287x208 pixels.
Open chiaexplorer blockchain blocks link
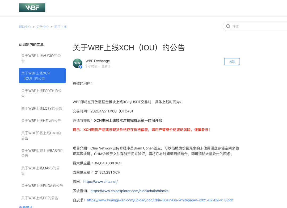click(x=129, y=191)
